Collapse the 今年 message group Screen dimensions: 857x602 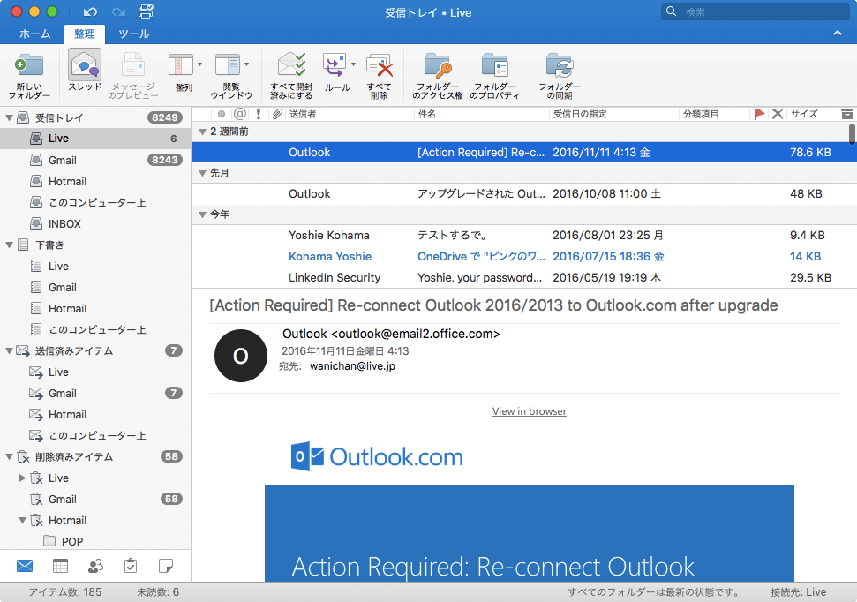[x=202, y=214]
